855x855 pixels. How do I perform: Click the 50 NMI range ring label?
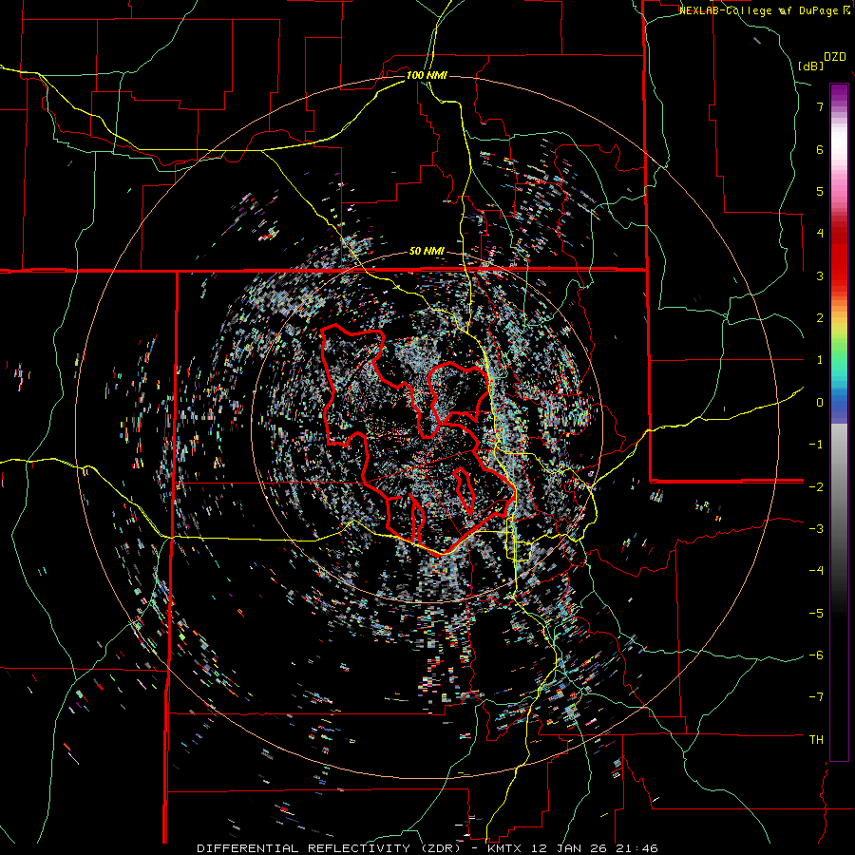427,252
